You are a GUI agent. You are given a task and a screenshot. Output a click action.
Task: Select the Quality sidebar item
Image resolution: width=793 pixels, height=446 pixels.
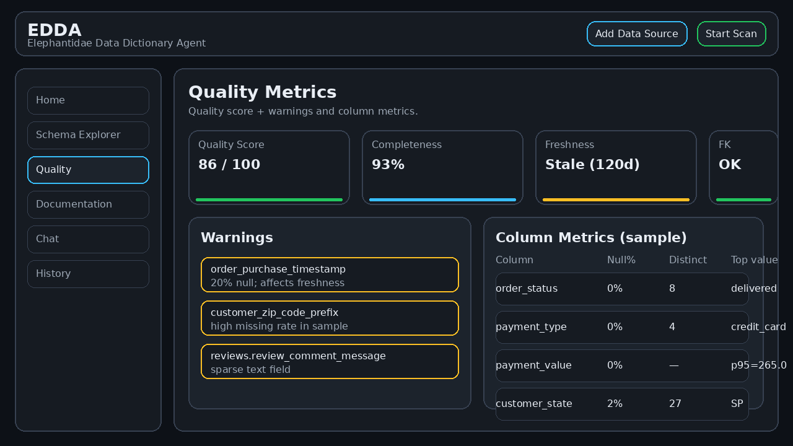pos(88,170)
